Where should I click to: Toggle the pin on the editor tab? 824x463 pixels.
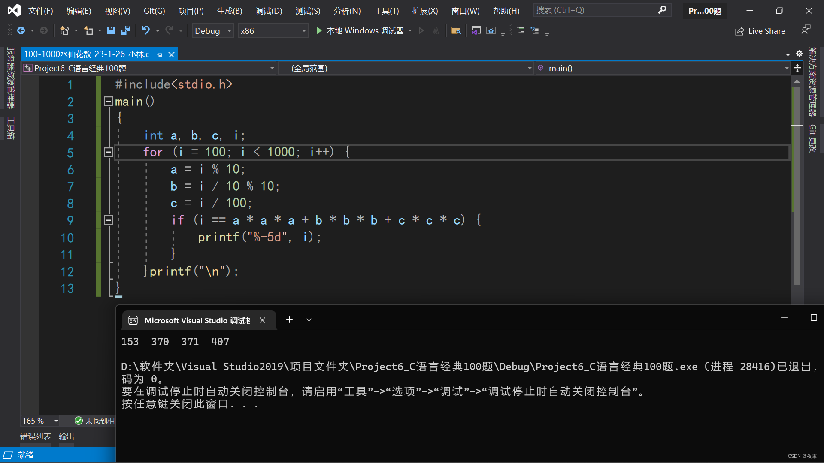(x=160, y=55)
